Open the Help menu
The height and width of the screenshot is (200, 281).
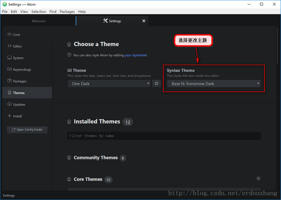82,12
